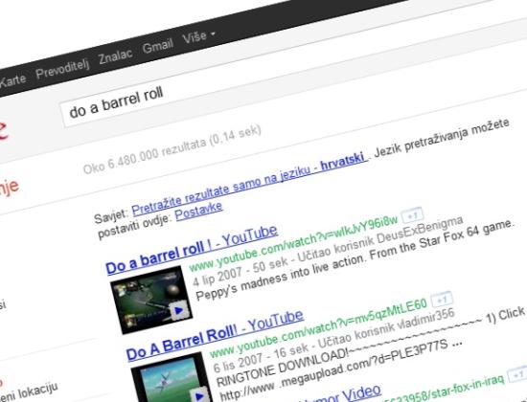Viewport: 527px width, 402px height.
Task: Play the Star Fox 64 video thumbnail
Action: click(151, 300)
